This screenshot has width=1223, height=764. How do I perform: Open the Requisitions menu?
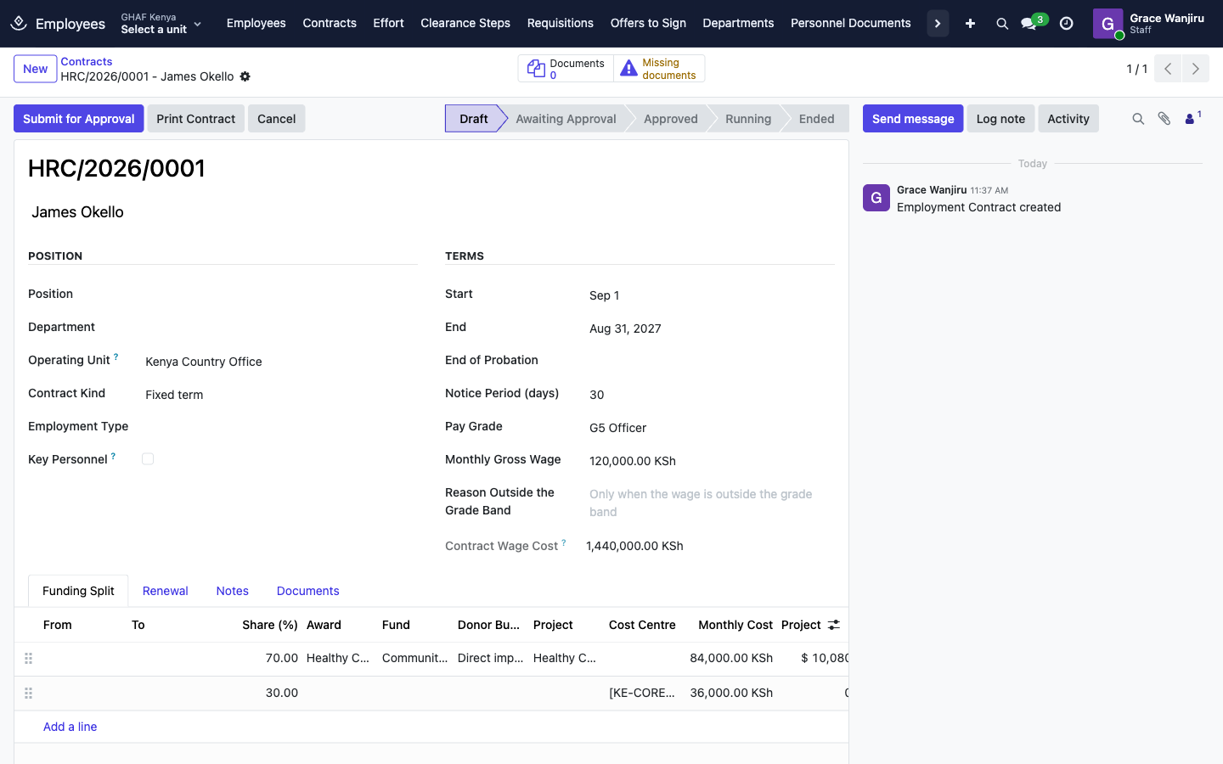click(561, 24)
